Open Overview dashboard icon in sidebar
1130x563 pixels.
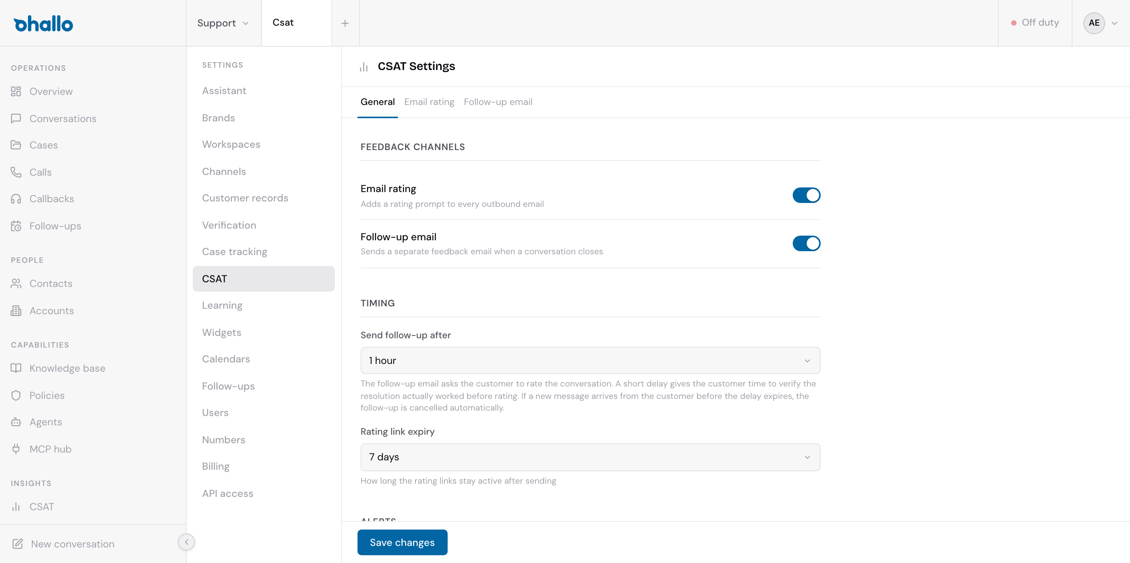[16, 91]
